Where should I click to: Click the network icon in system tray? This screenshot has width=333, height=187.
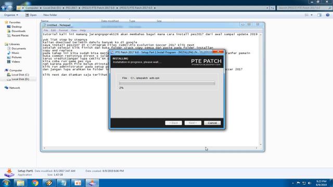[x=304, y=183]
